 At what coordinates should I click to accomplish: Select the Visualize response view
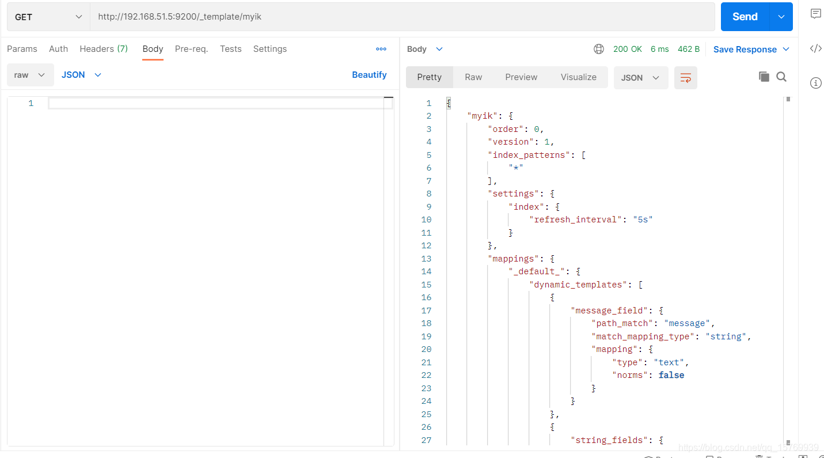(x=579, y=77)
